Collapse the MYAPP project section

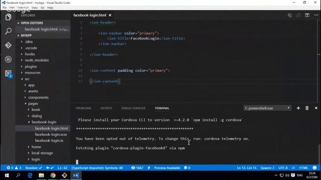43,35
